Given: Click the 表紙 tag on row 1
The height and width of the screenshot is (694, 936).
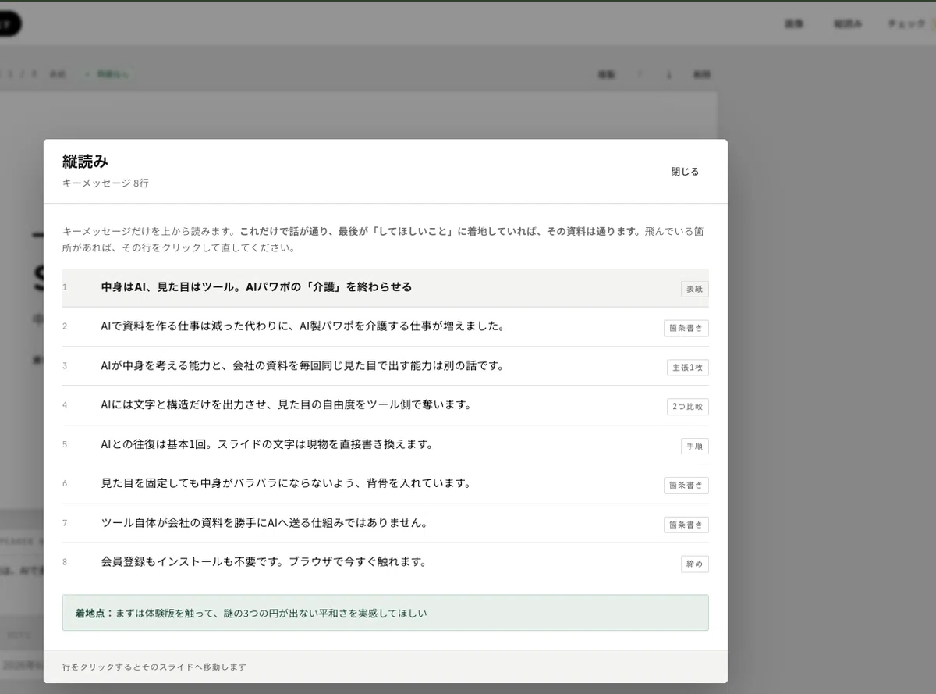Looking at the screenshot, I should click(694, 289).
